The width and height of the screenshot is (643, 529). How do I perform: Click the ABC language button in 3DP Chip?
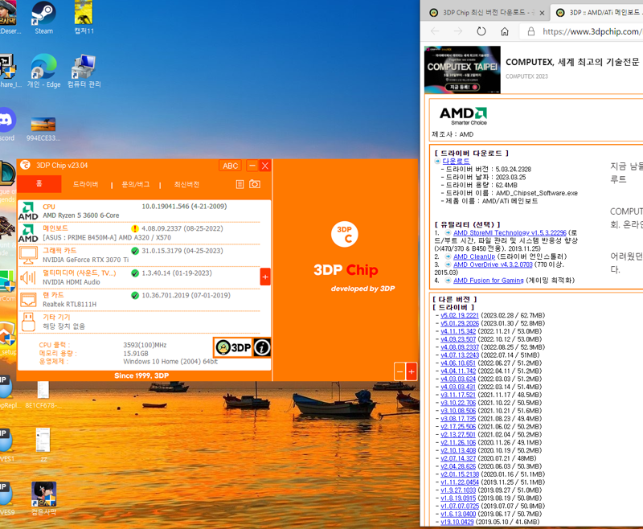pos(230,166)
